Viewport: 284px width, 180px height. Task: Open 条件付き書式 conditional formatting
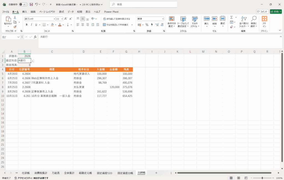pyautogui.click(x=172, y=22)
